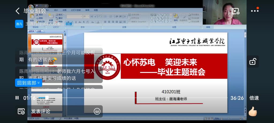Click the grow font size icon in ribbon

[x=92, y=16]
